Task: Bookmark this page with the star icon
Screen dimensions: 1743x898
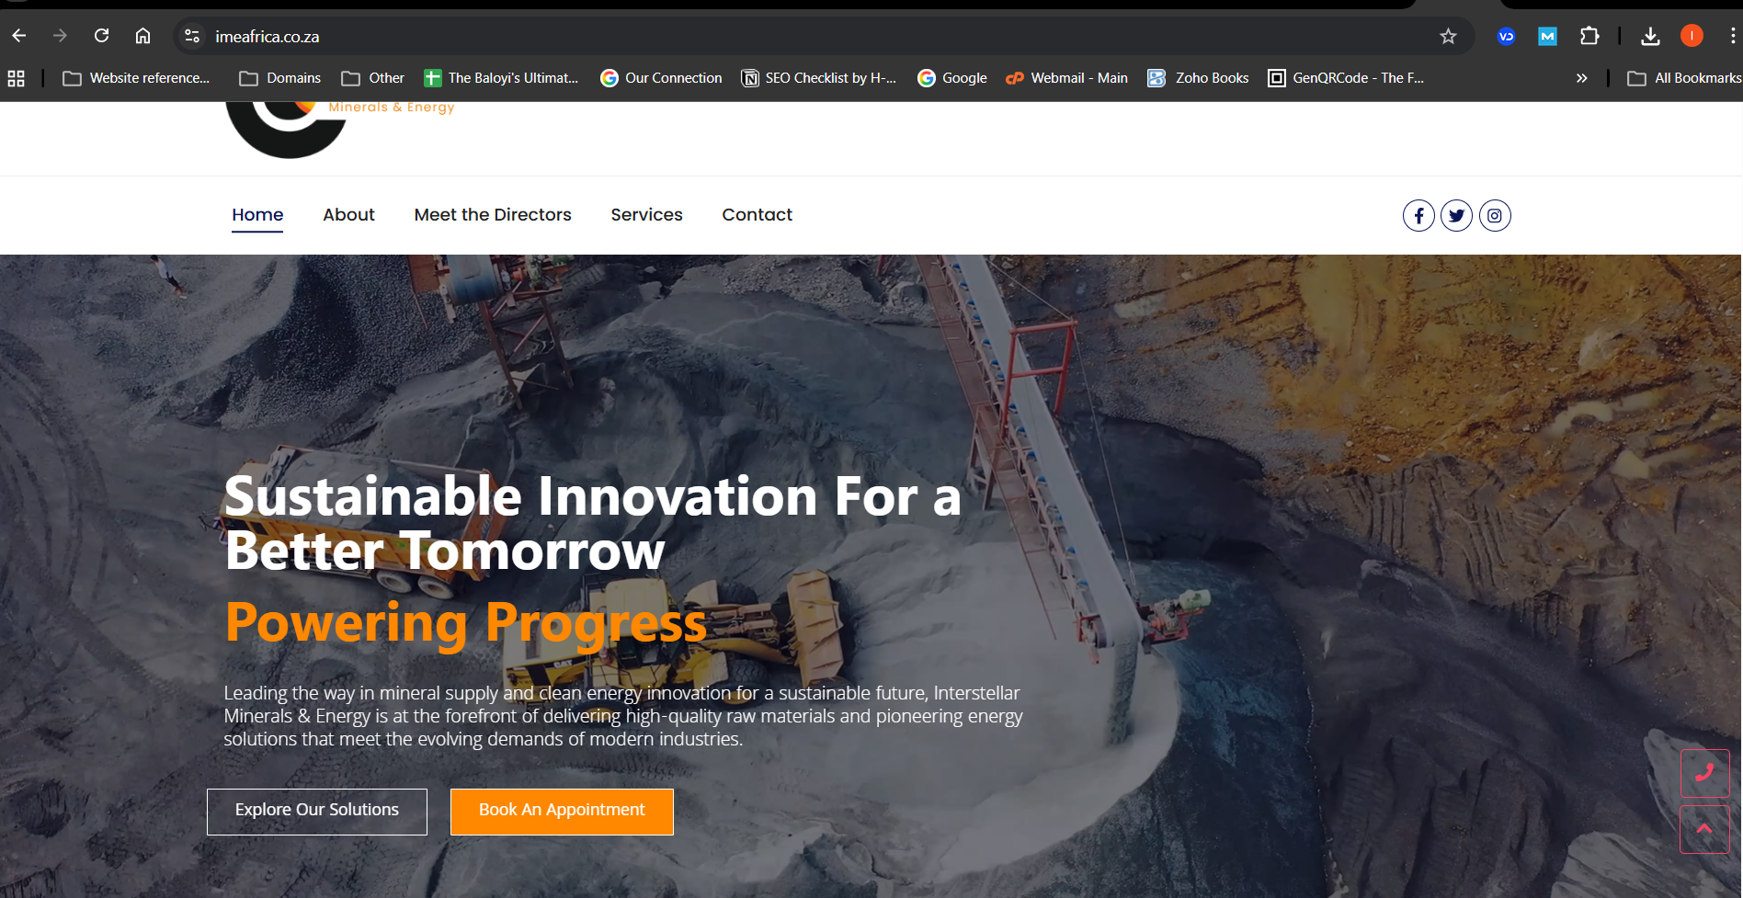Action: pos(1448,37)
